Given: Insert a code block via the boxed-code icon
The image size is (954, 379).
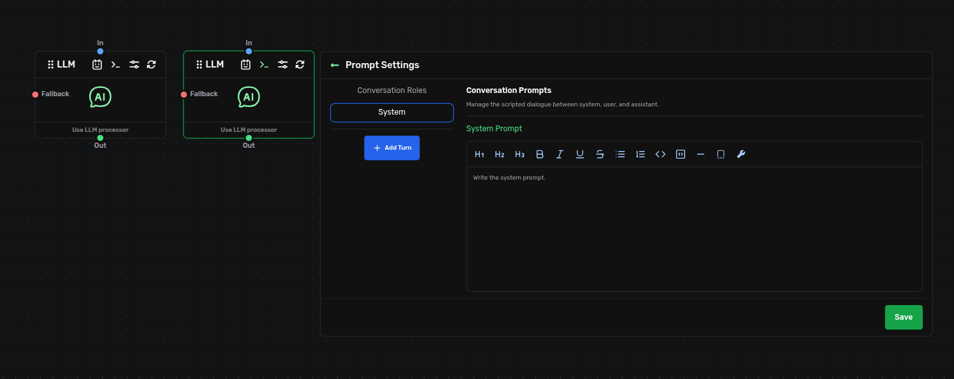Looking at the screenshot, I should point(681,154).
